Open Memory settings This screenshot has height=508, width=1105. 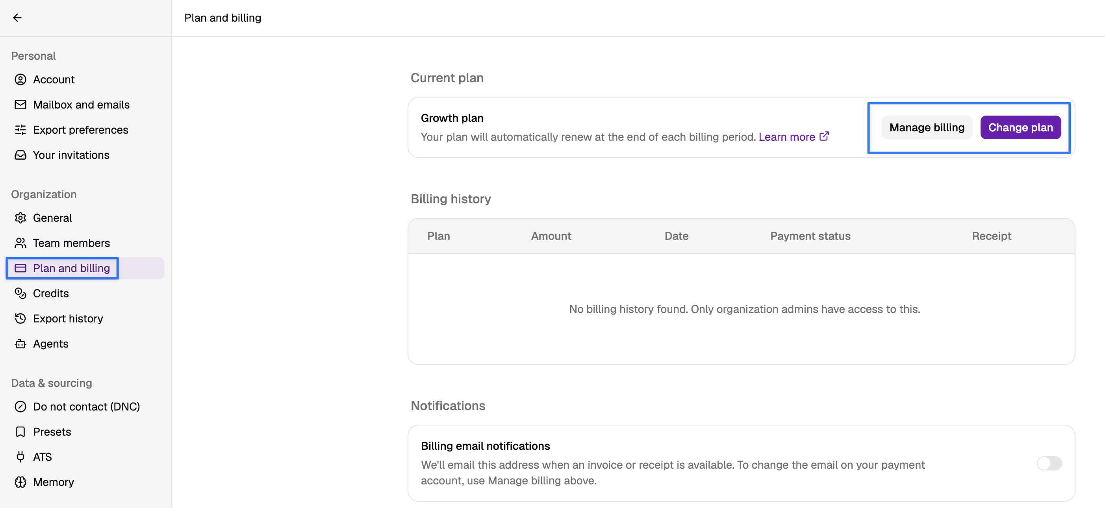pos(85,482)
